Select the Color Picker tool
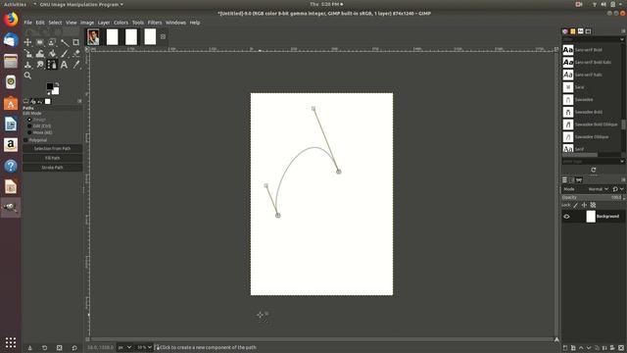Viewport: 627px width, 353px height. (76, 65)
